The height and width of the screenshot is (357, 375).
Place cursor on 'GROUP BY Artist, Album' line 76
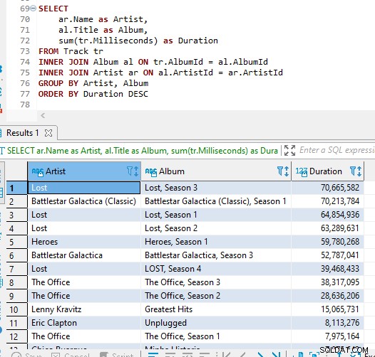(x=93, y=83)
